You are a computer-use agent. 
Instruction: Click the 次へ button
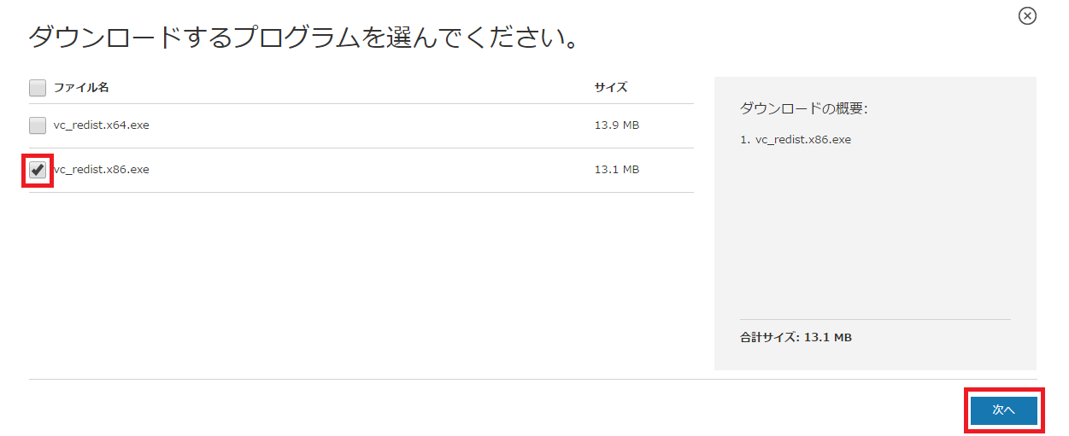pyautogui.click(x=1003, y=410)
